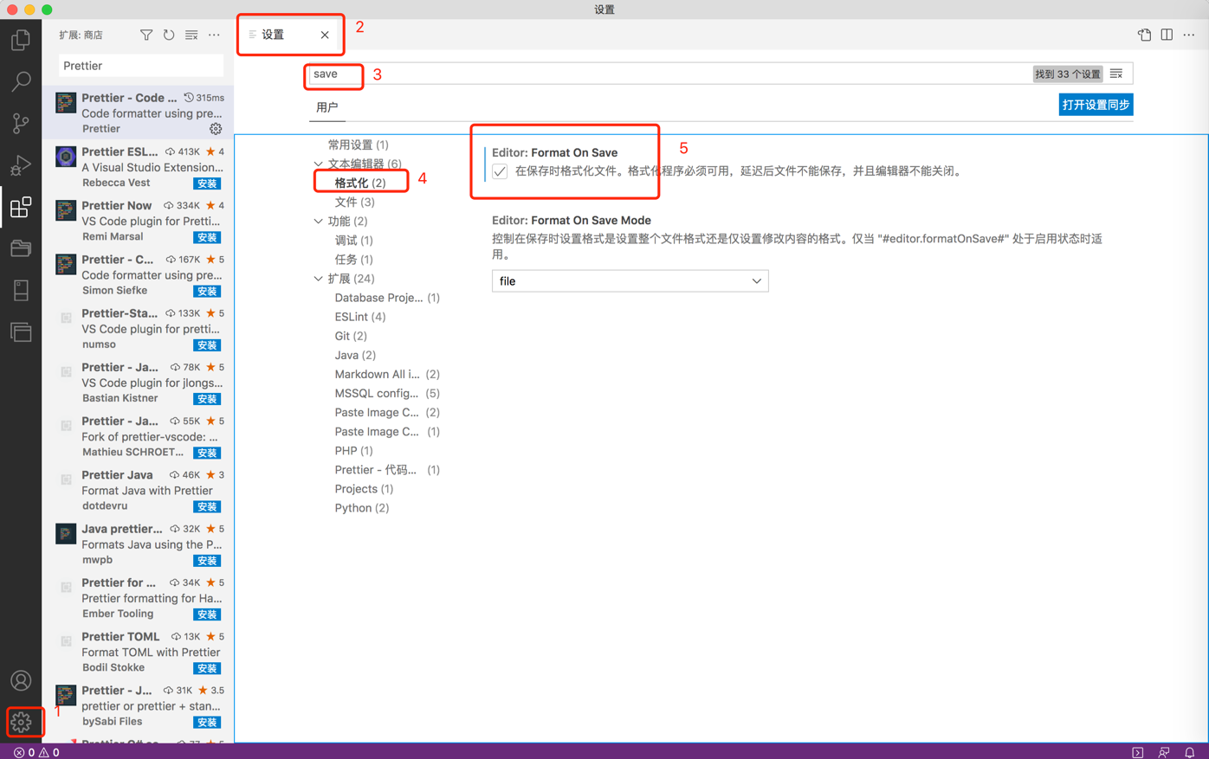Select PHP (1) in settings tree
This screenshot has width=1209, height=759.
[x=353, y=451]
